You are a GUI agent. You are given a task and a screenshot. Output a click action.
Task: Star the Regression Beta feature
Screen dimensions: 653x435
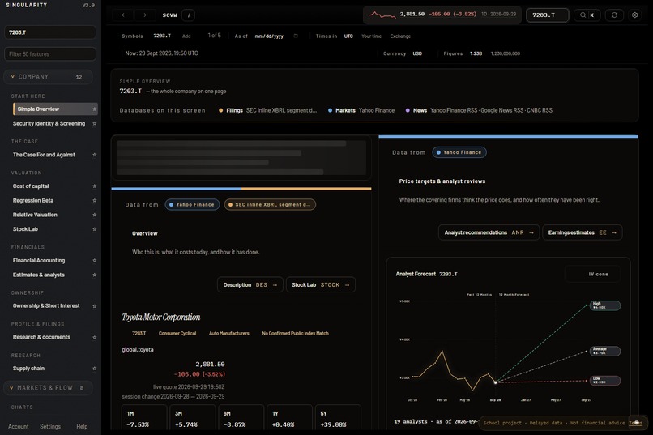point(95,201)
